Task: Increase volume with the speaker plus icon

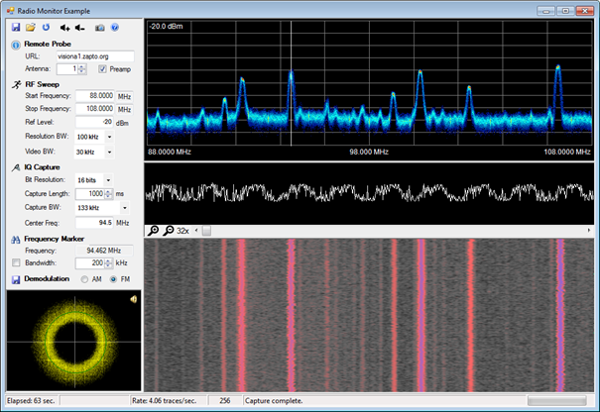Action: [65, 28]
